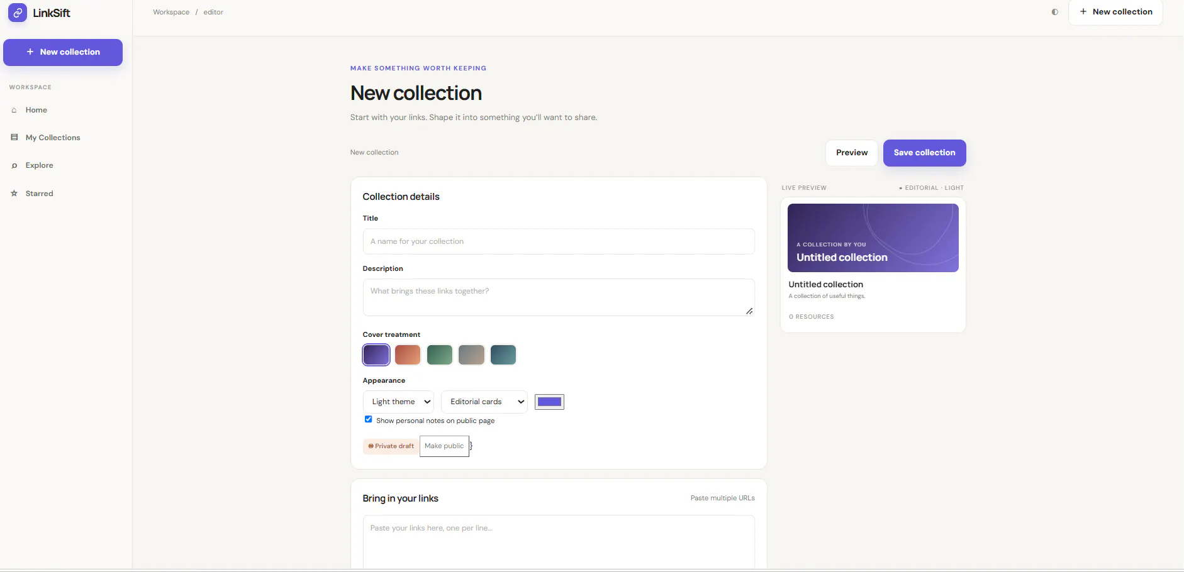Open the Explore section
The height and width of the screenshot is (572, 1184).
40,165
